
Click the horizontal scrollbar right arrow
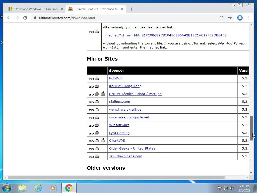point(247,177)
